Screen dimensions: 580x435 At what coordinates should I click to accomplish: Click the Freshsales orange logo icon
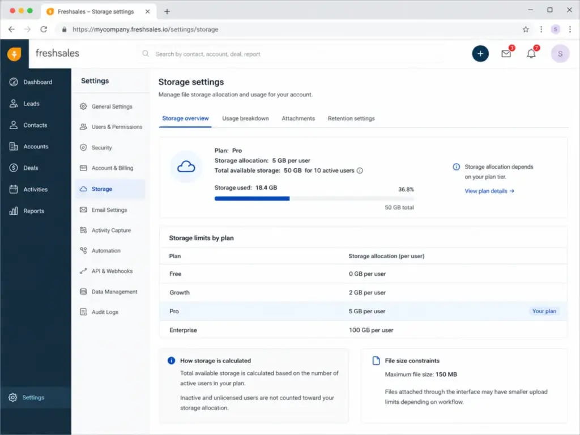pos(14,54)
